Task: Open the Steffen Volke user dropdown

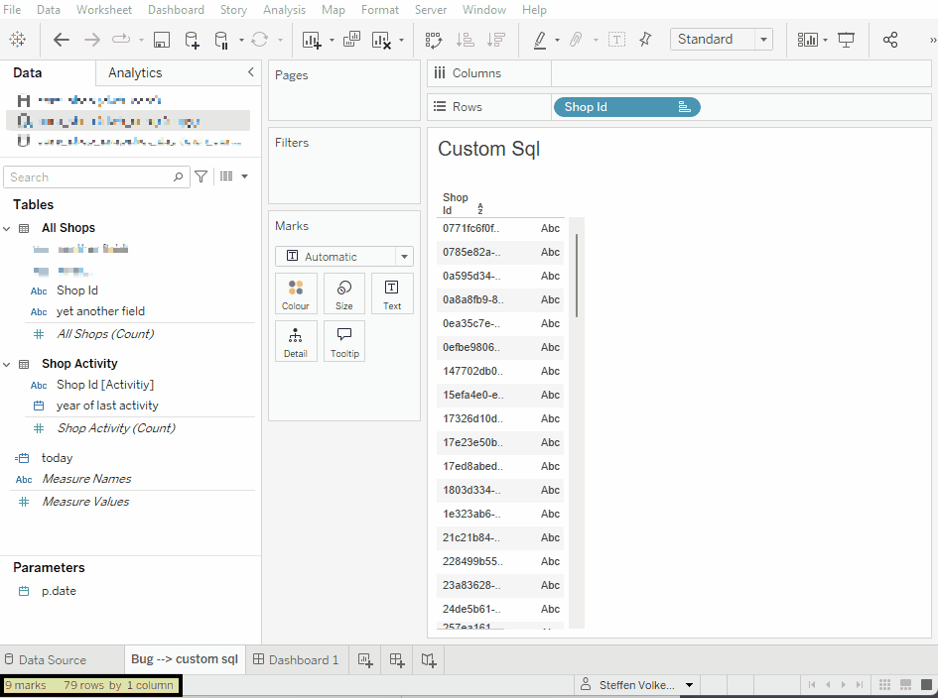Action: (x=689, y=685)
